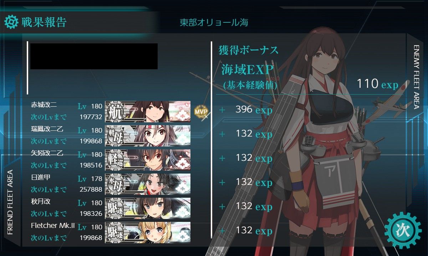Screen dimensions: 428x256
Task: Click 日進甲 ship banner portrait
Action: point(148,184)
